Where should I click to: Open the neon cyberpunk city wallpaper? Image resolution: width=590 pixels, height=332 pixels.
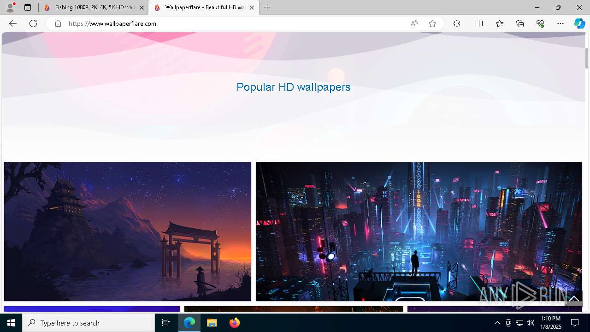(x=419, y=231)
